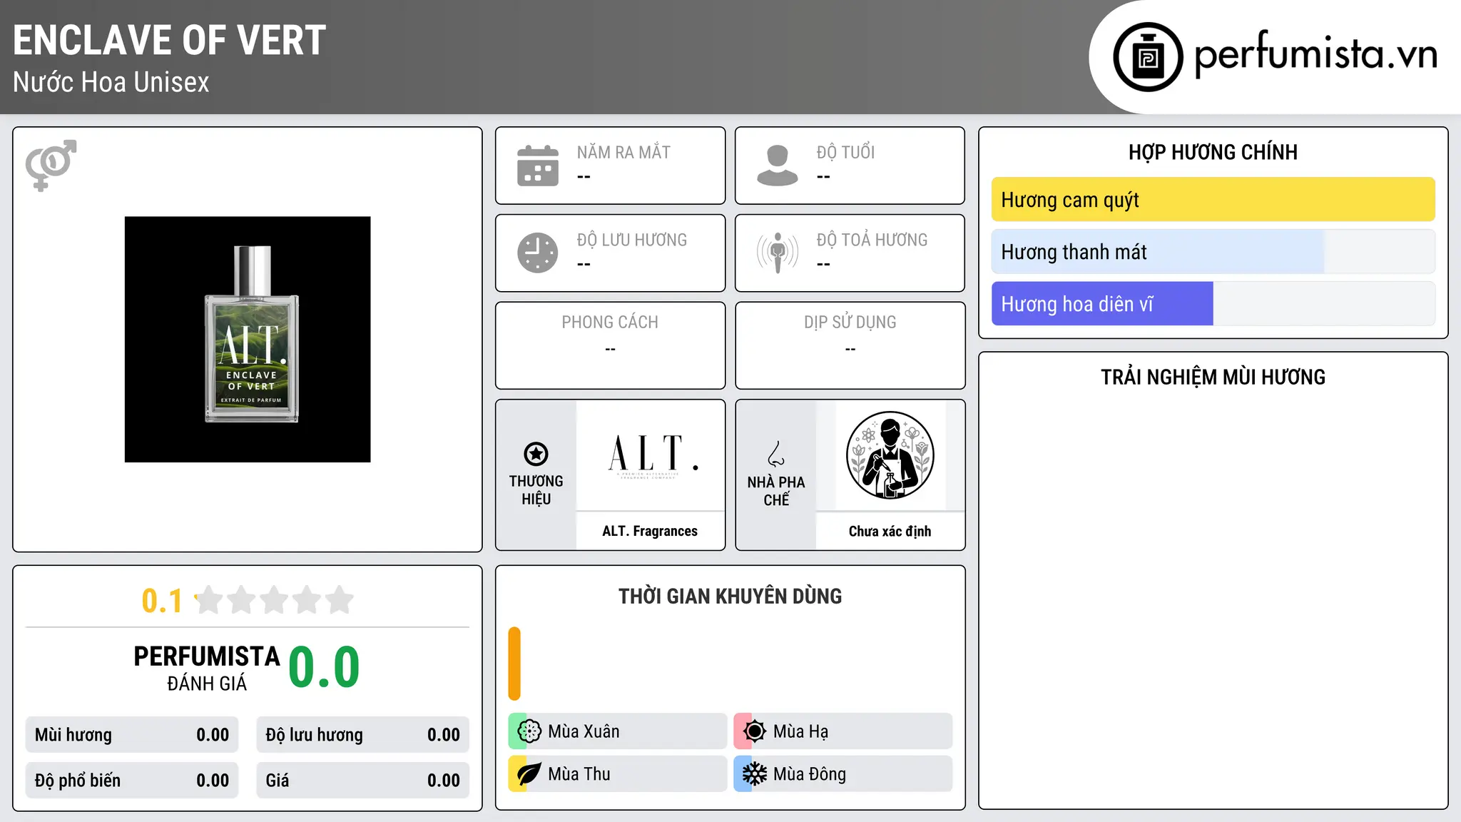Click the TRẢI NGHIỆM MÙI HƯƠNG heading
The image size is (1461, 822).
click(1213, 377)
